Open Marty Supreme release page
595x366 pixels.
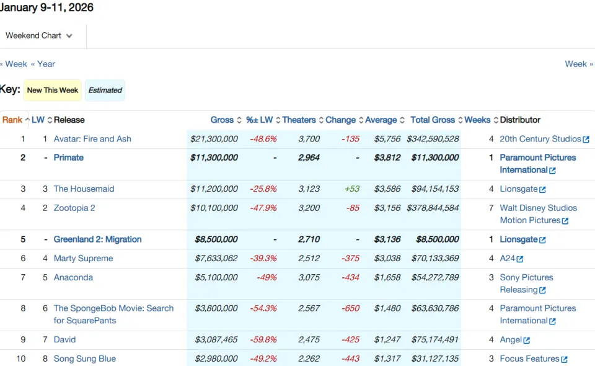click(x=83, y=259)
